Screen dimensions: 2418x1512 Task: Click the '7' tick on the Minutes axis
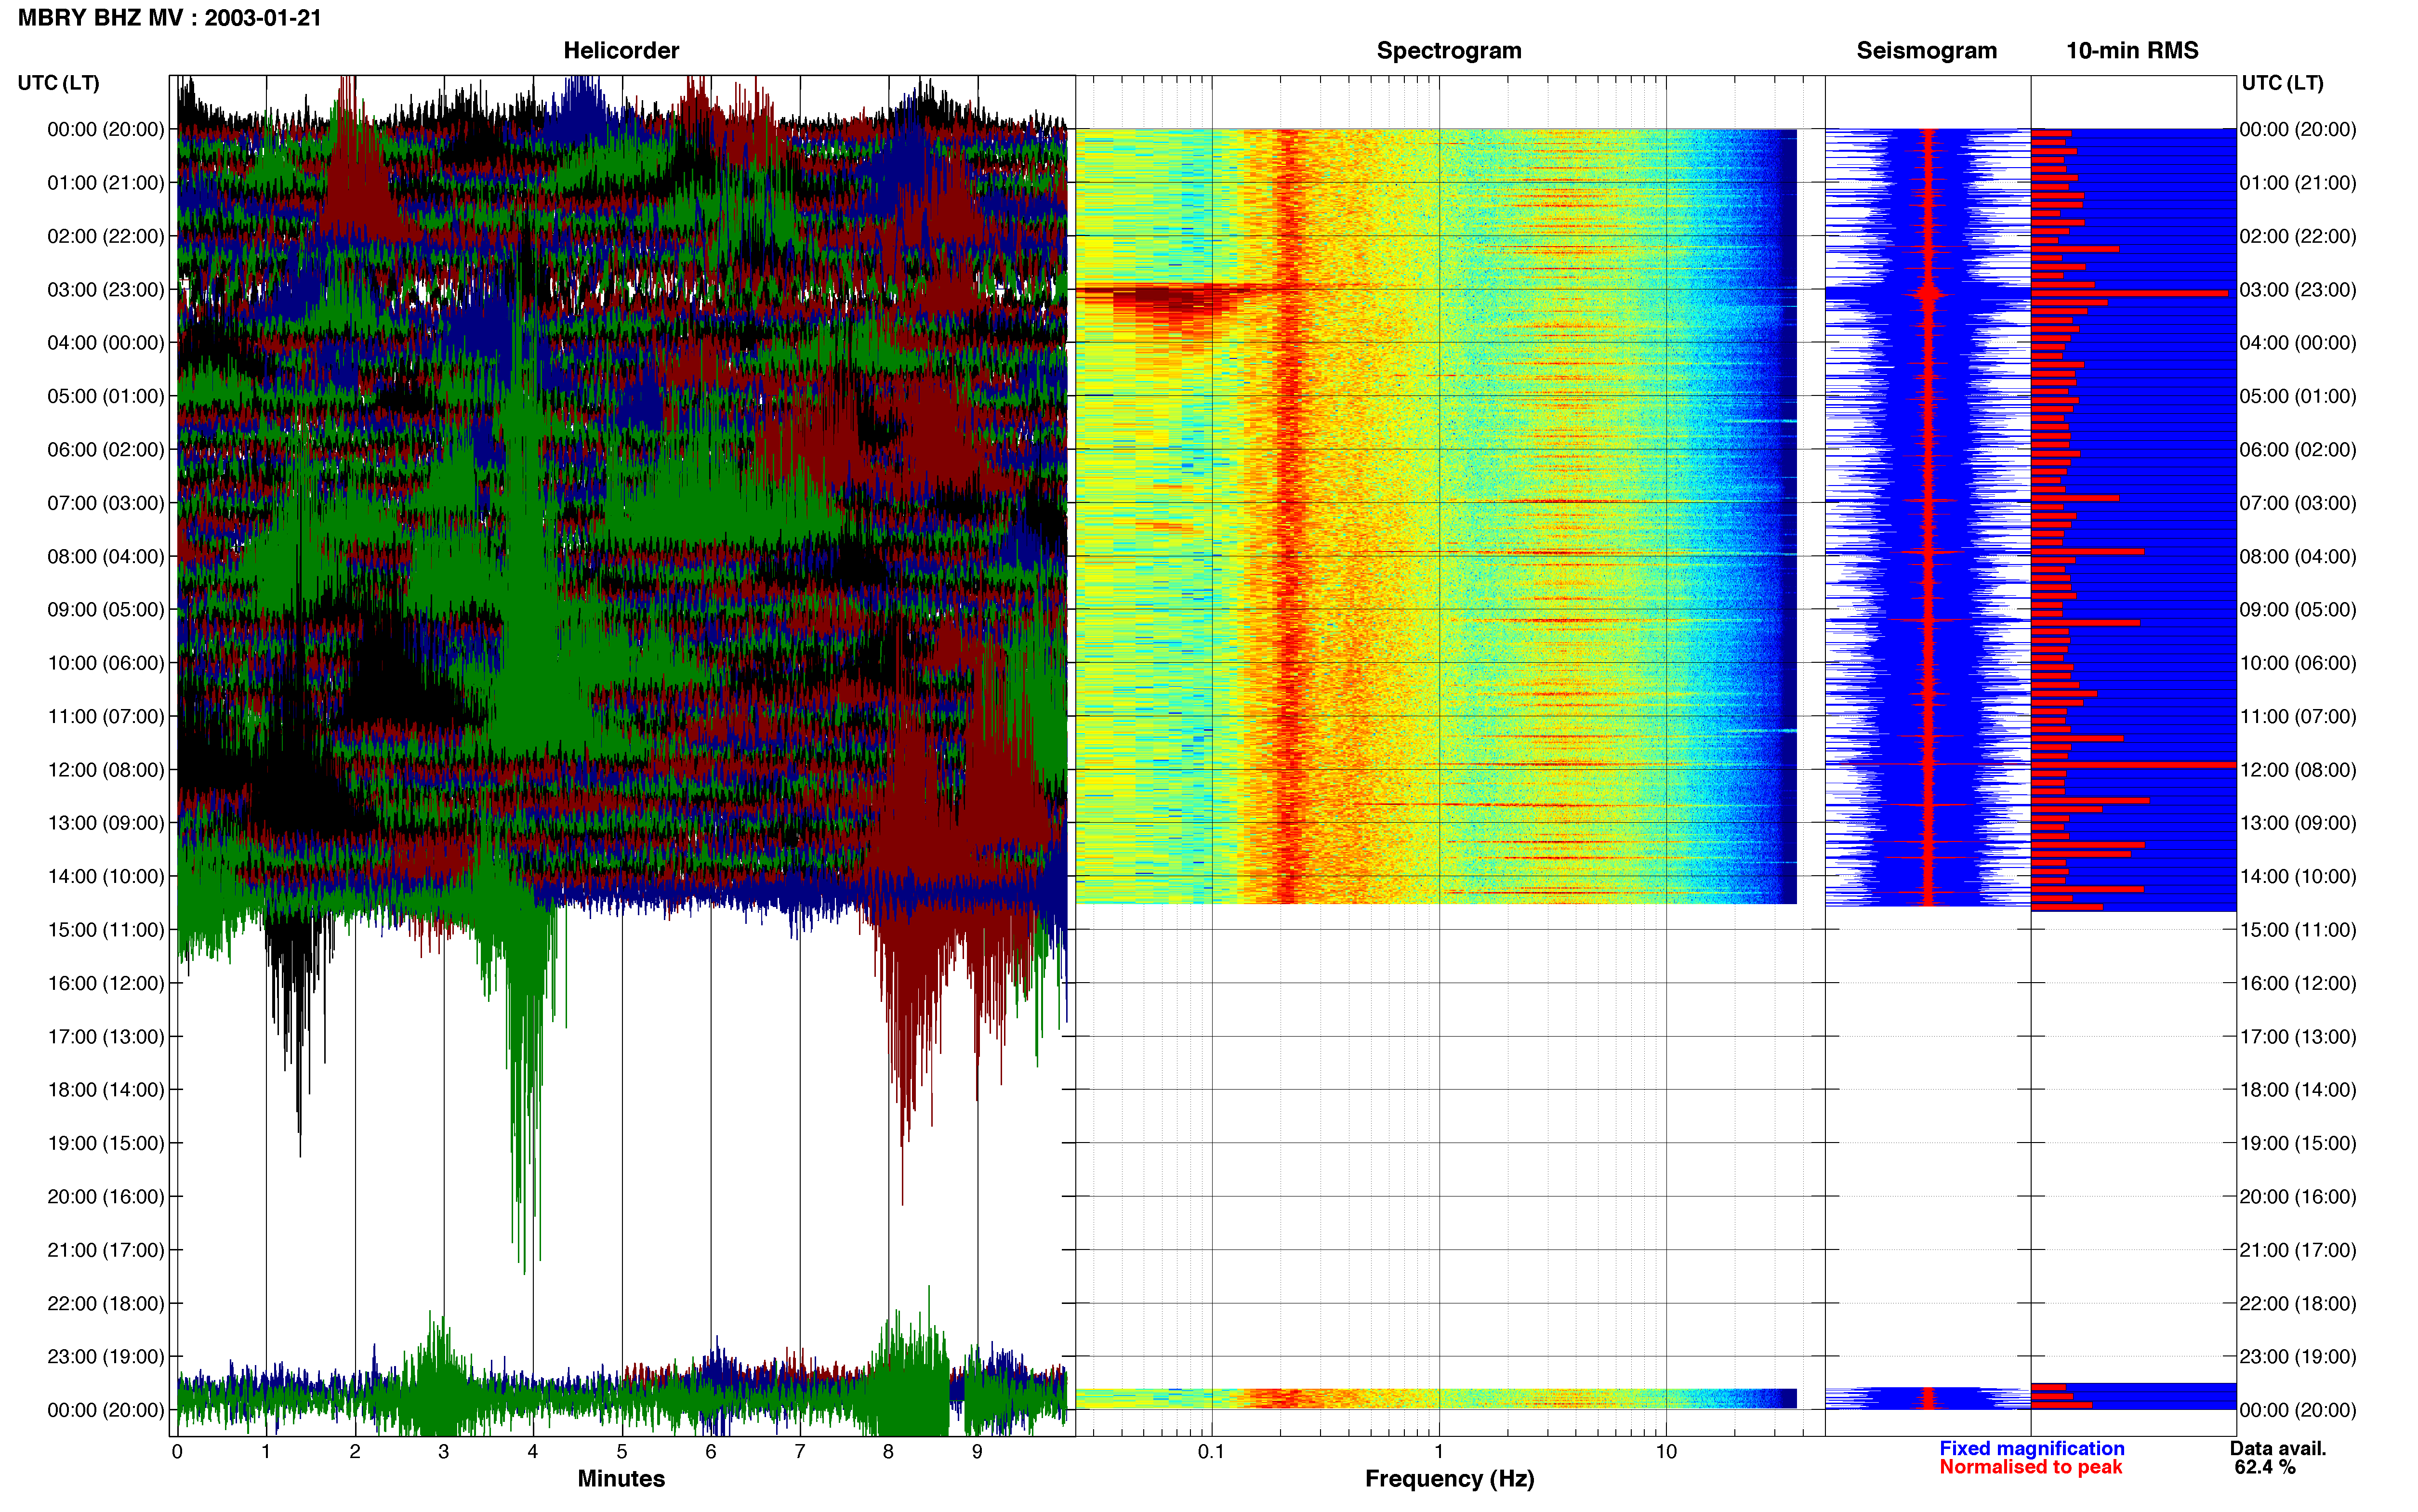coord(800,1451)
